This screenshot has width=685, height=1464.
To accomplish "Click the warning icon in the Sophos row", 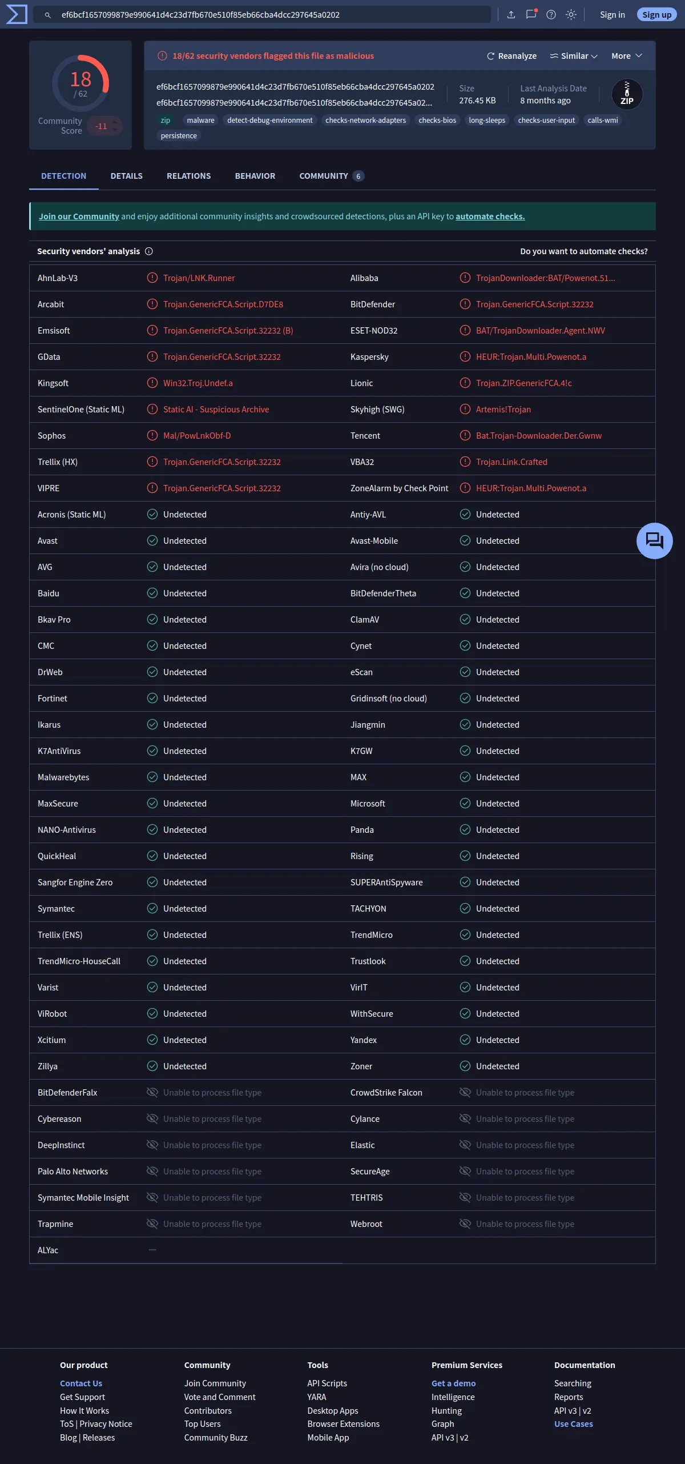I will 152,436.
